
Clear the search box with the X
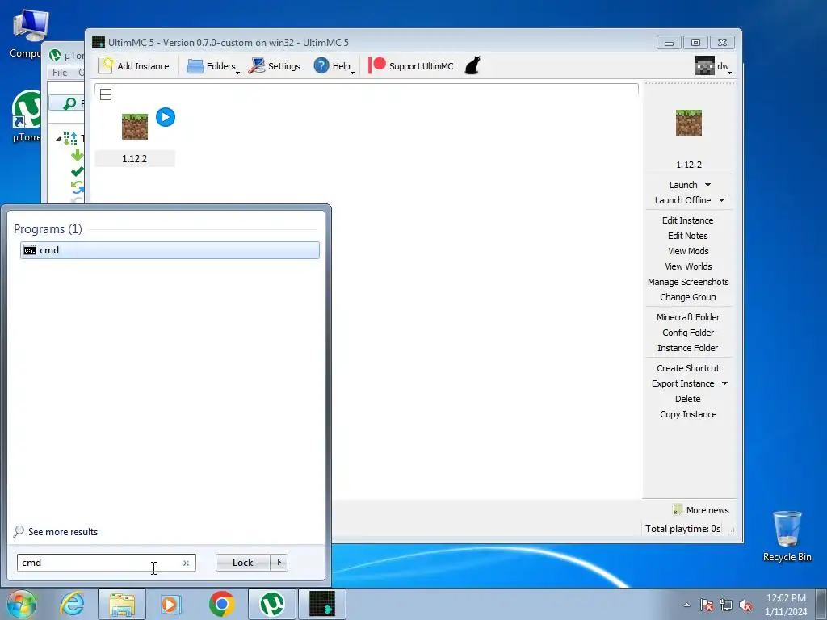coord(187,563)
